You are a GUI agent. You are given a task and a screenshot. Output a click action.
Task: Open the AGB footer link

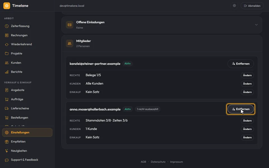coord(143,162)
